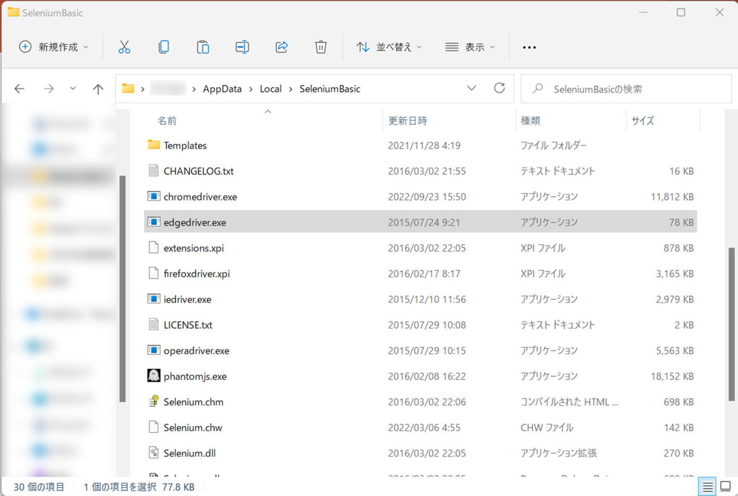Share edgedriver.exe using the share icon
Image resolution: width=738 pixels, height=496 pixels.
click(282, 47)
